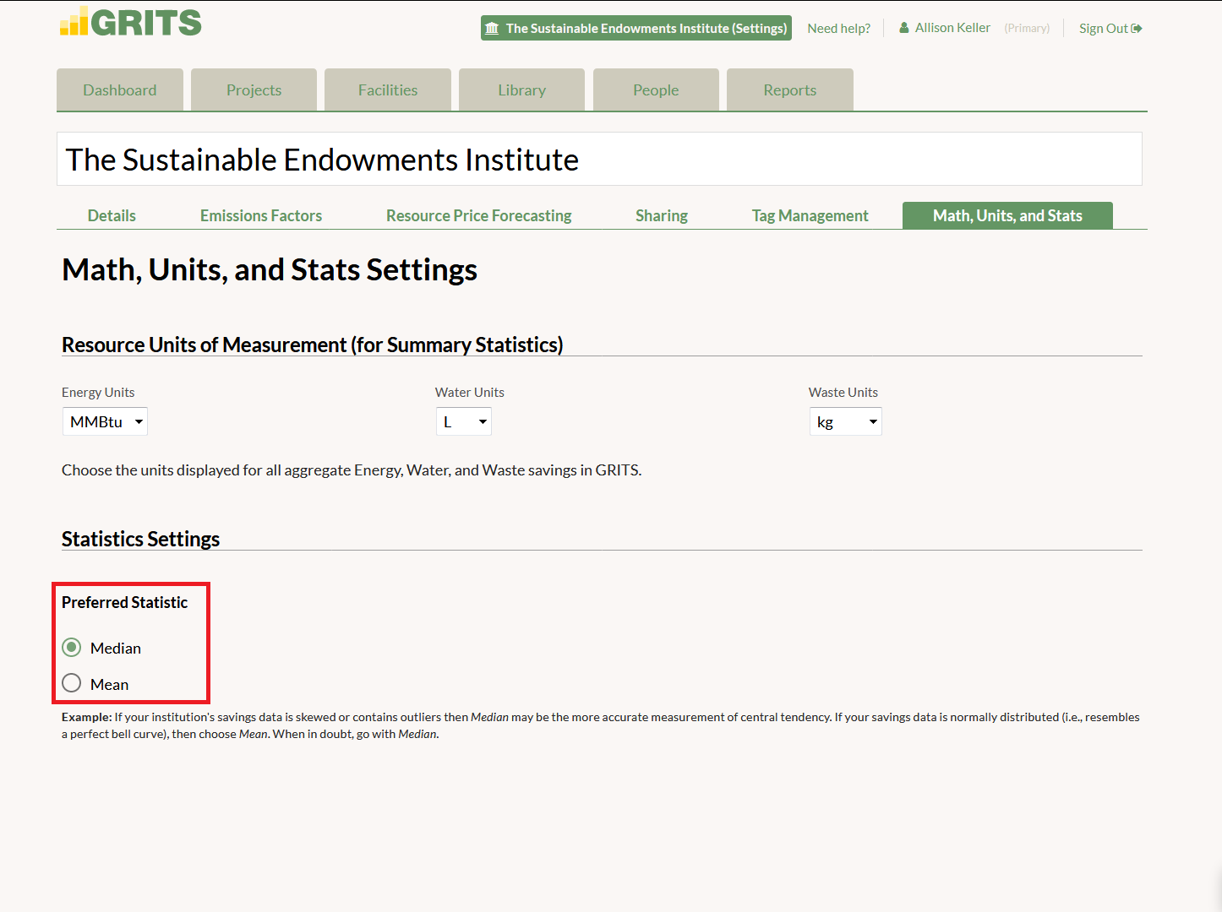Click the Statistics Settings heading
This screenshot has width=1222, height=912.
coord(141,539)
